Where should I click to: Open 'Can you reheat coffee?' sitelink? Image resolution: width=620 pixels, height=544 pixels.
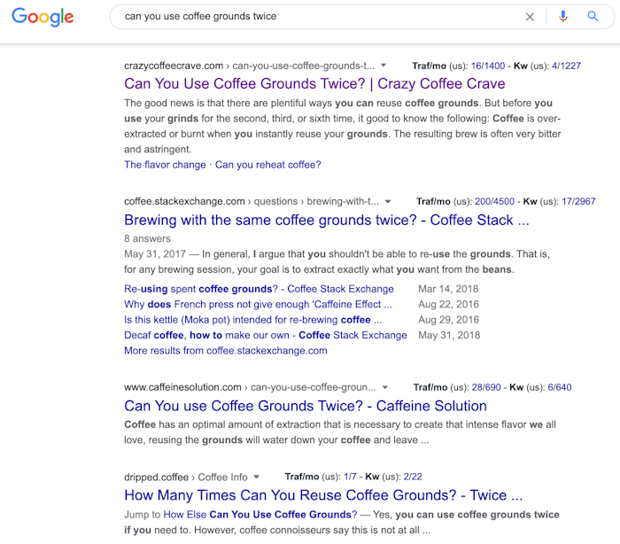pyautogui.click(x=267, y=165)
